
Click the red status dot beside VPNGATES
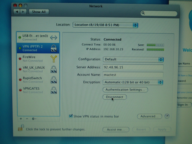[20, 90]
